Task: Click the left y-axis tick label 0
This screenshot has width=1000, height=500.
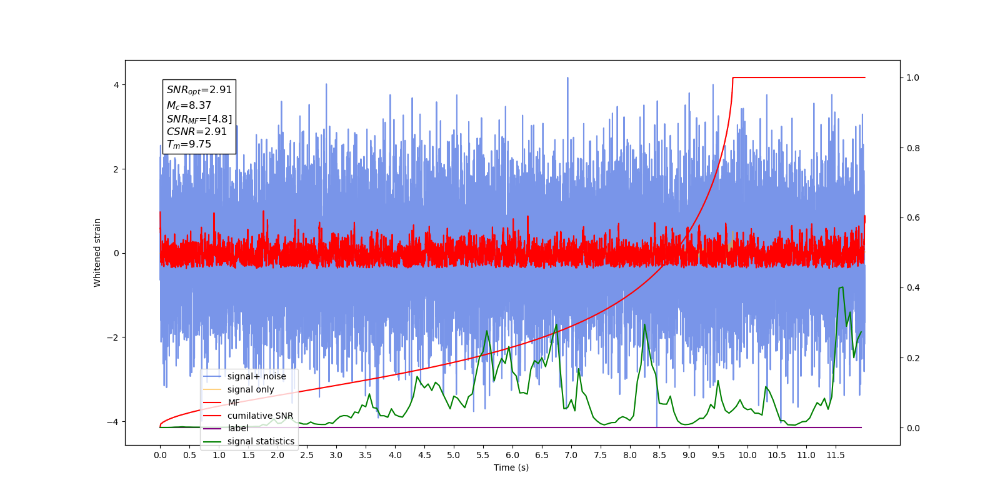Action: pyautogui.click(x=116, y=253)
